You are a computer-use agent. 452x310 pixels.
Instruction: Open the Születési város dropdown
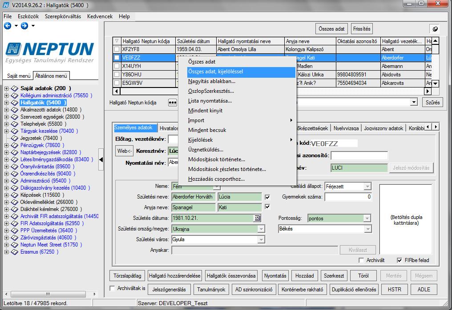tap(261, 239)
